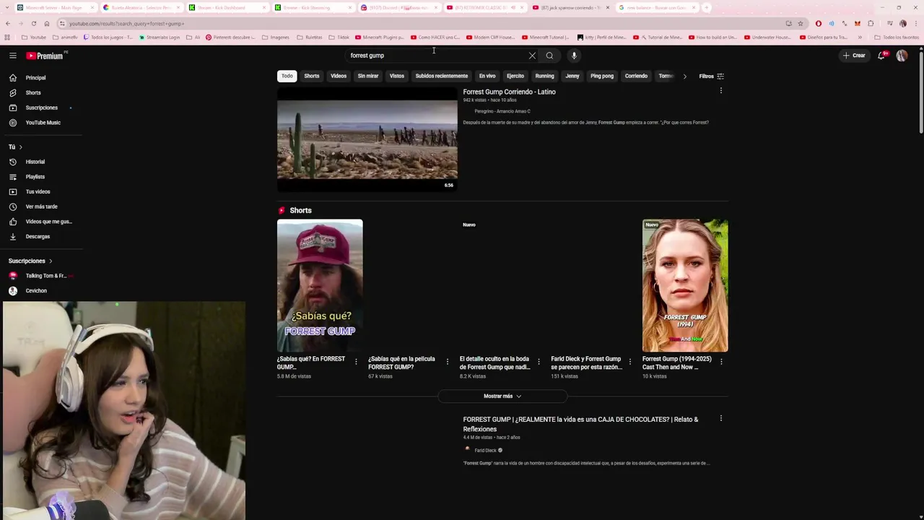Open options for 'El detalle oculto en la boda' short
This screenshot has height=520, width=924.
click(539, 362)
